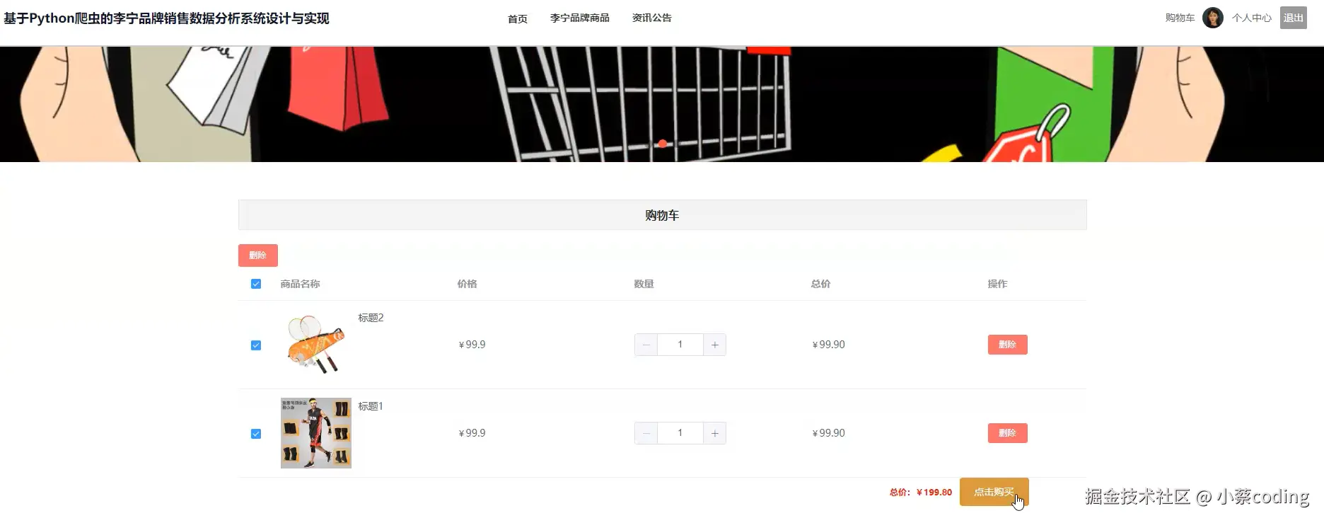The image size is (1324, 523).
Task: Click the badminton racket product thumbnail
Action: (315, 345)
